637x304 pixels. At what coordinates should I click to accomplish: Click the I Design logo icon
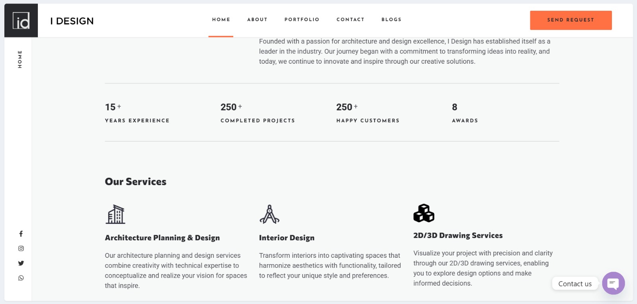[x=21, y=20]
